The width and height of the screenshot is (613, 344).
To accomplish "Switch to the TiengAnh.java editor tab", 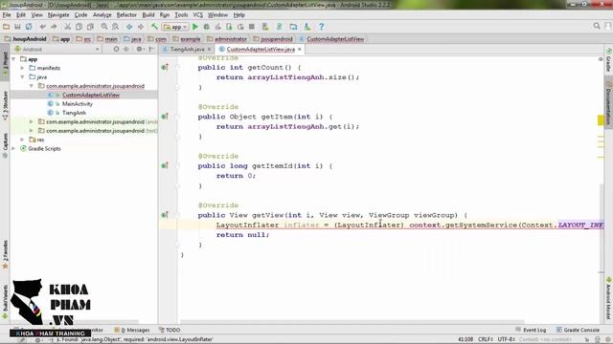I will pos(187,49).
